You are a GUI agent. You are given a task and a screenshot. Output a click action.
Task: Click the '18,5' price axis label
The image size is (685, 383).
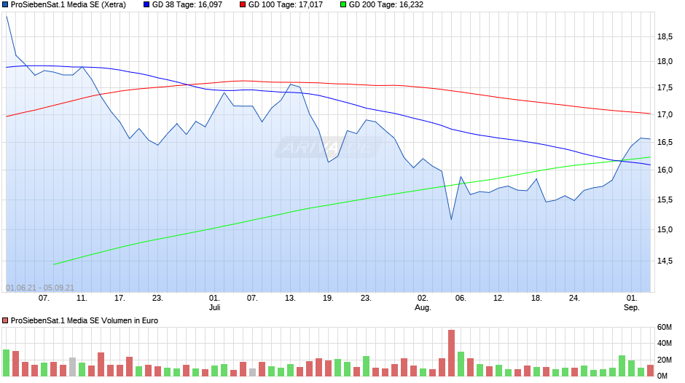[665, 37]
